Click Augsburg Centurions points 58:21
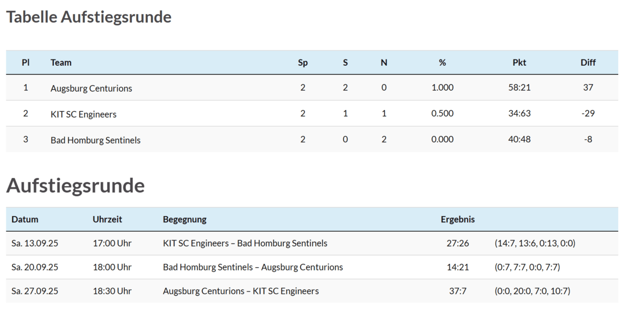Image resolution: width=627 pixels, height=313 pixels. click(519, 88)
